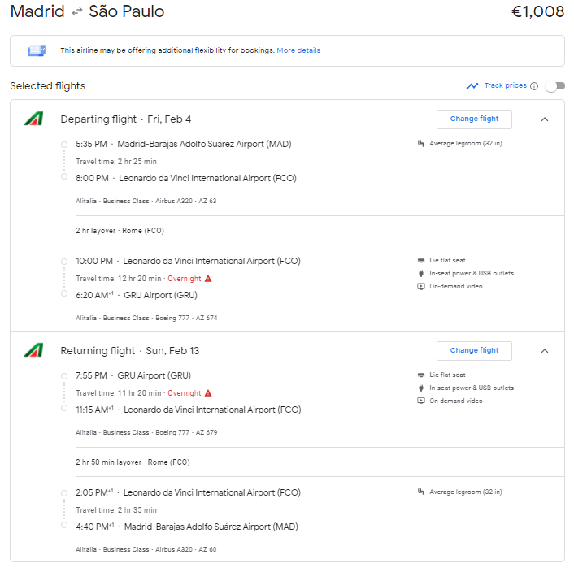
Task: Collapse the departing flight details
Action: coord(545,119)
